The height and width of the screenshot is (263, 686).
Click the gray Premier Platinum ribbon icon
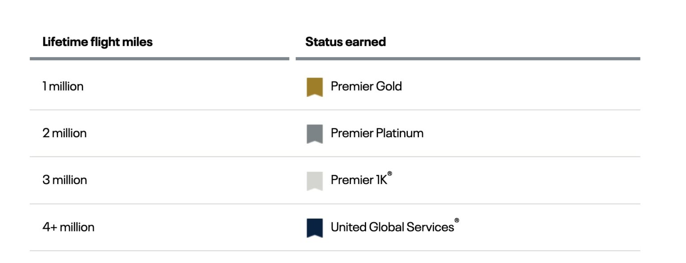[x=314, y=134]
